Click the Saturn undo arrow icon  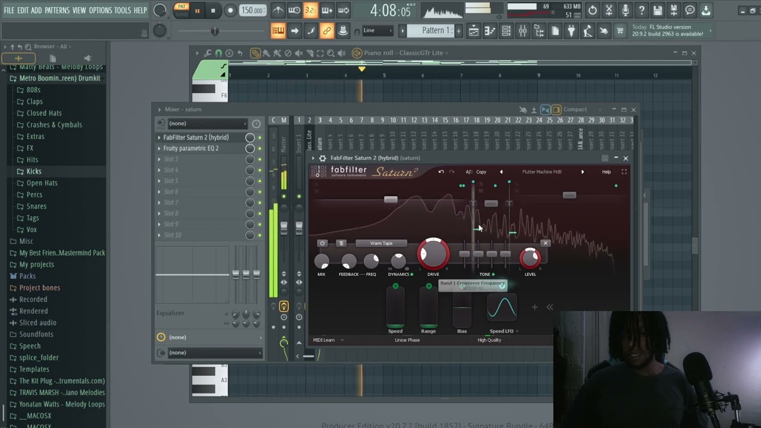pyautogui.click(x=441, y=172)
